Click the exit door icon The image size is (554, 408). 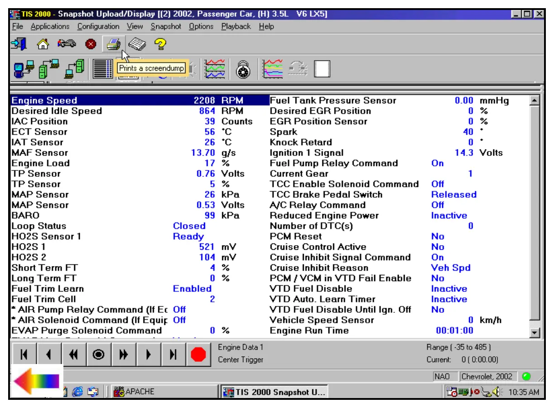[19, 44]
